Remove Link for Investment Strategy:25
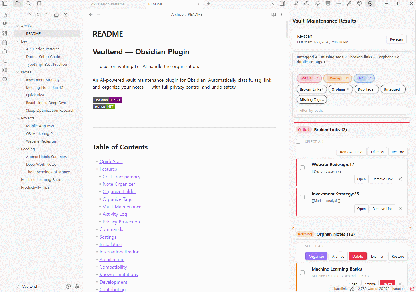 pos(383,209)
